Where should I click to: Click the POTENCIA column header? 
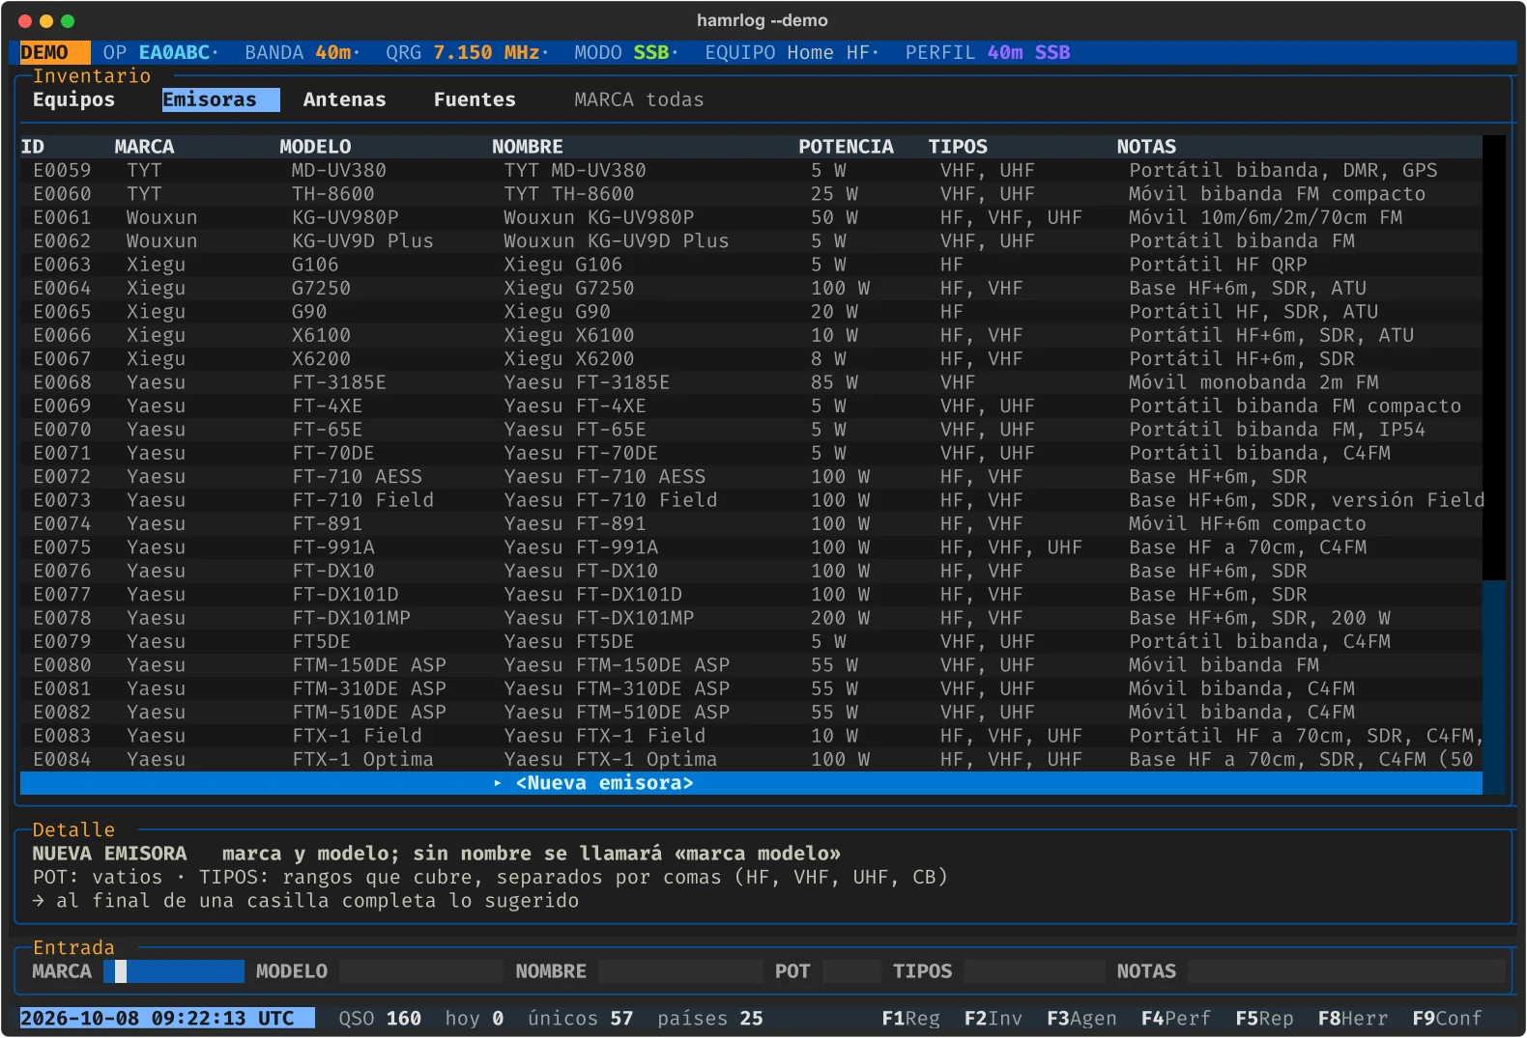pyautogui.click(x=846, y=147)
